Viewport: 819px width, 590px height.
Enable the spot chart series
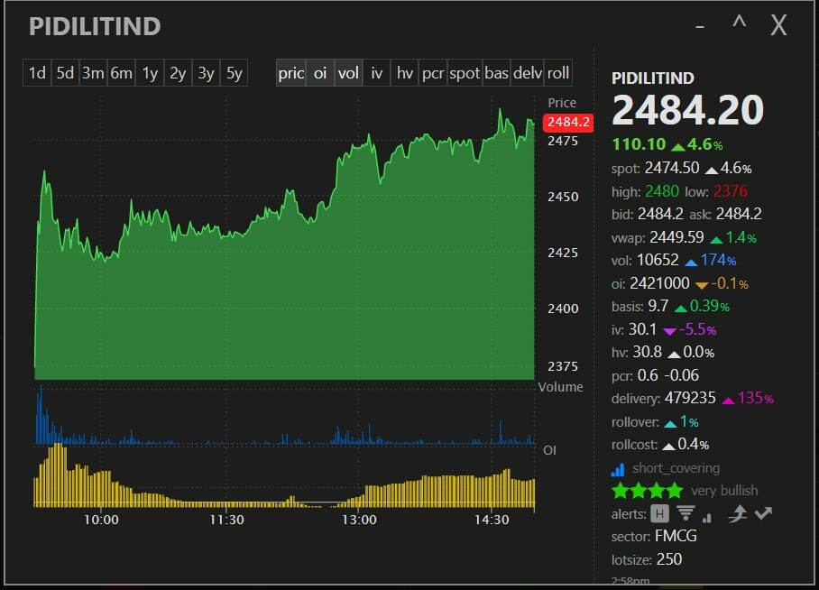pyautogui.click(x=465, y=73)
